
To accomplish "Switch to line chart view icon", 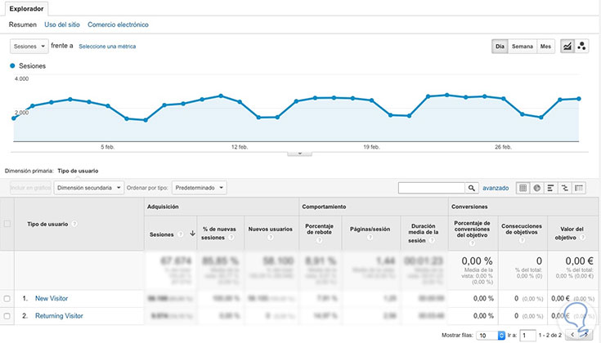I will tap(567, 47).
